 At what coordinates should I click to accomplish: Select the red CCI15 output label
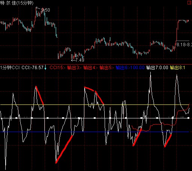click(58, 68)
